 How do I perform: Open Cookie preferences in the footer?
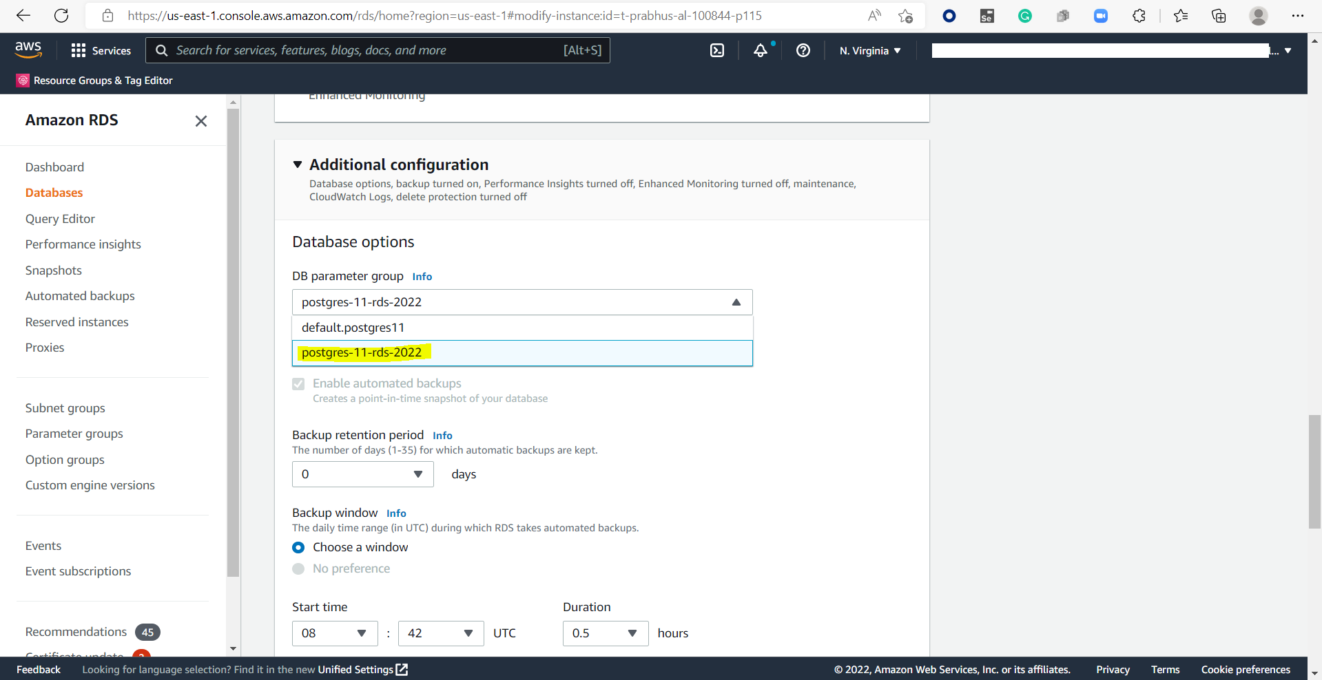coord(1246,670)
